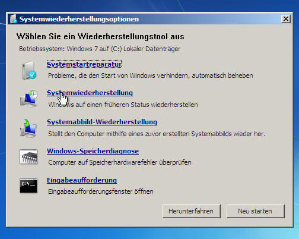
Task: Click description 'Eingabeaufforderungsfenster öffnen'
Action: (101, 191)
